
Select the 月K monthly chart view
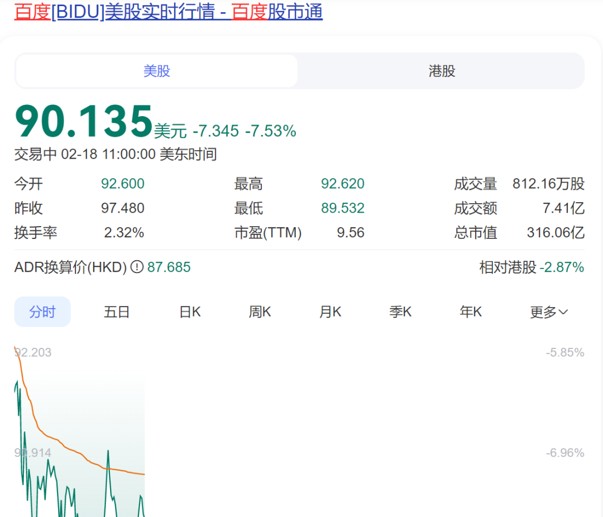pyautogui.click(x=329, y=312)
